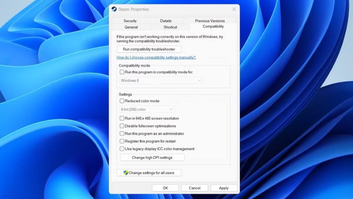Screen dimensions: 353x199
Task: Click Change high DPI settings button
Action: tap(152, 157)
